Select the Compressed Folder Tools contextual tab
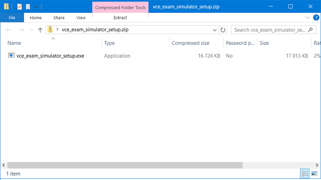This screenshot has height=180, width=321. pos(120,8)
